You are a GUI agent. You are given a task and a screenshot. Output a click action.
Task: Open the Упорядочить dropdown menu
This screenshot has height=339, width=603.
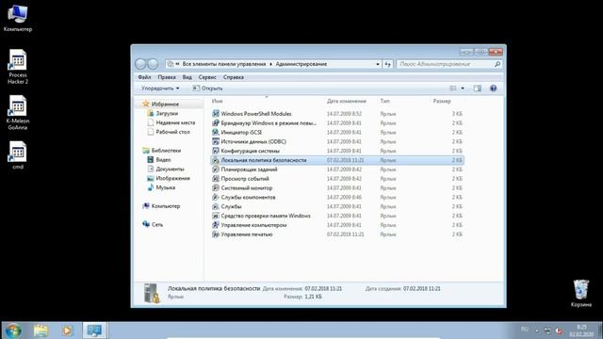pos(160,89)
